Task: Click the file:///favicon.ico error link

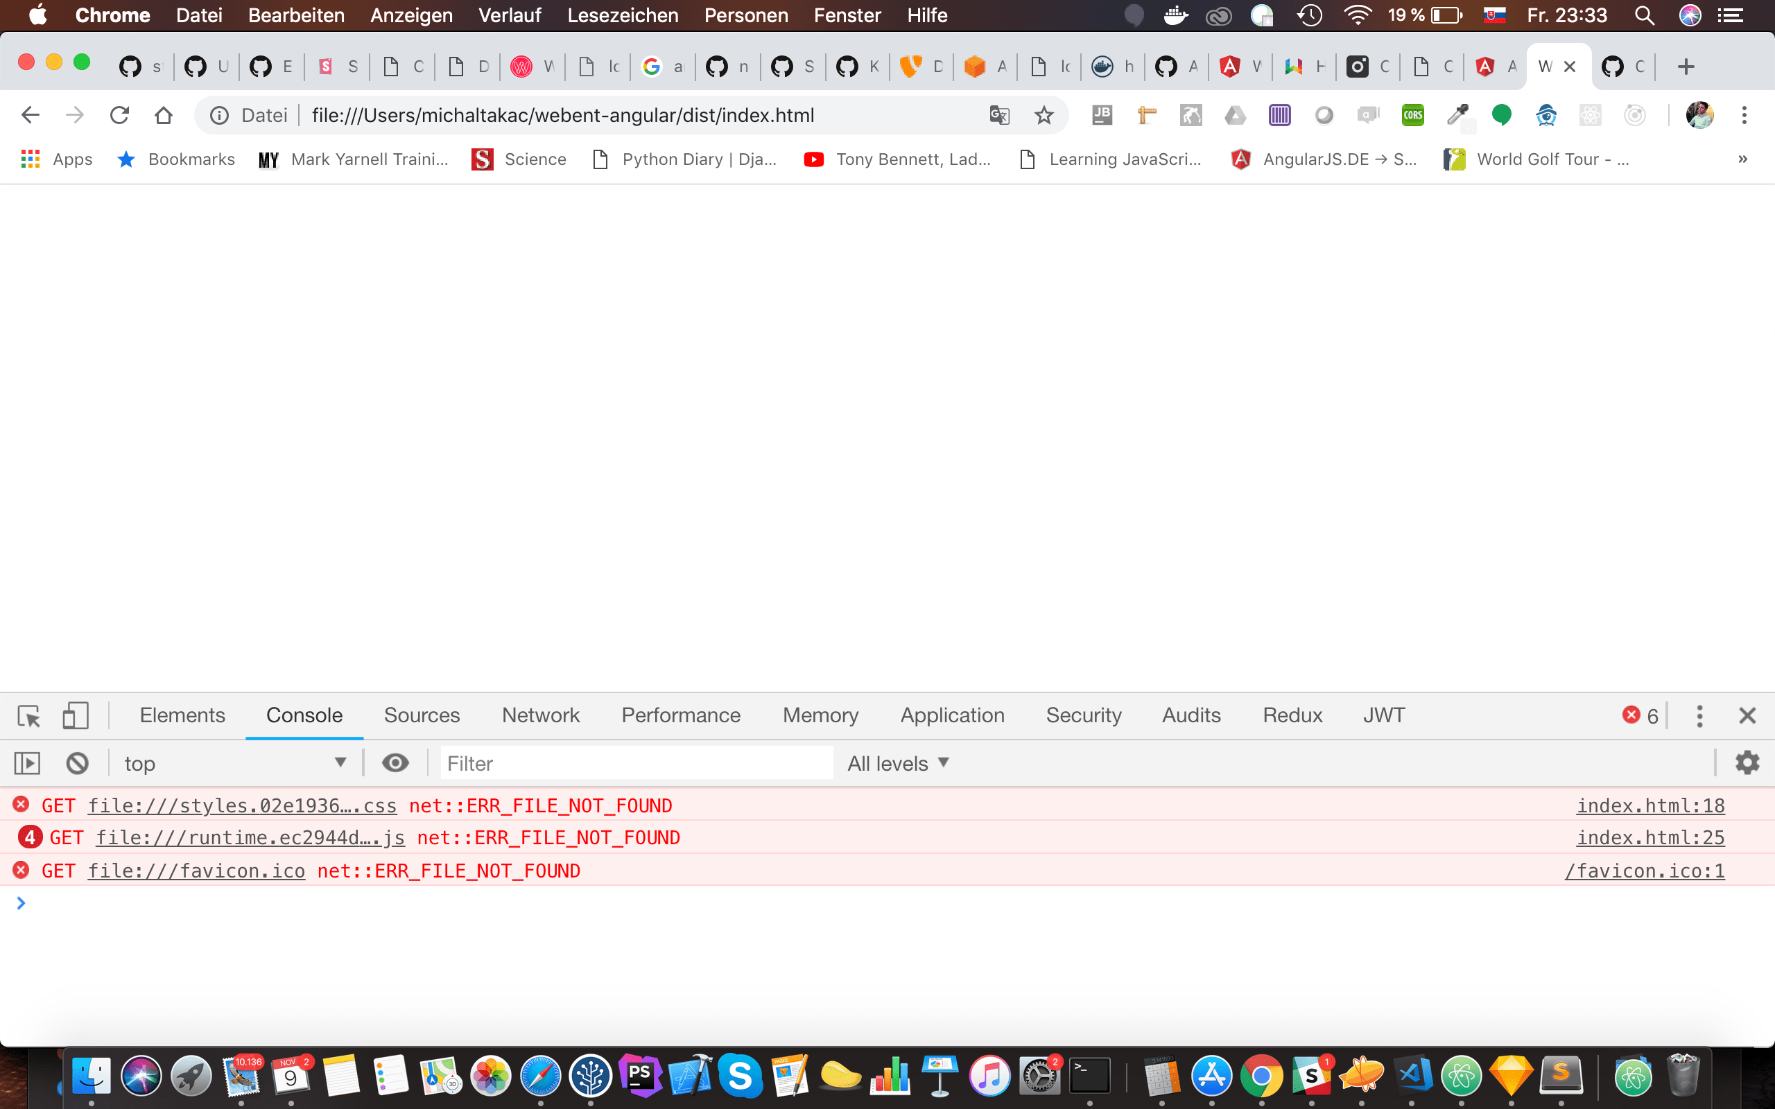Action: [x=197, y=871]
